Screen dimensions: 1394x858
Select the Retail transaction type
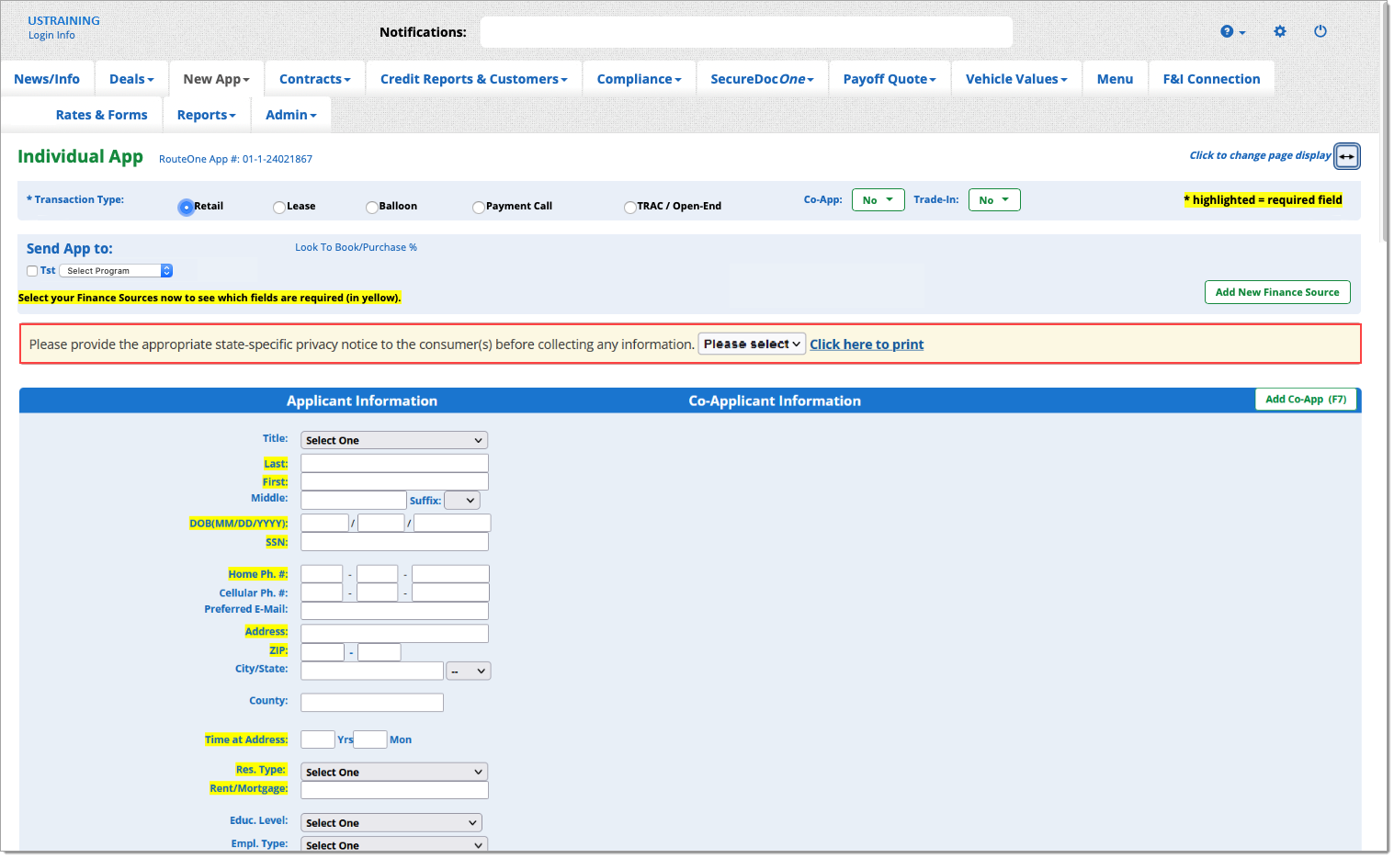pos(187,207)
